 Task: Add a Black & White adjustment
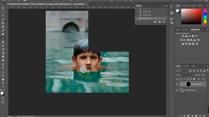(188, 40)
